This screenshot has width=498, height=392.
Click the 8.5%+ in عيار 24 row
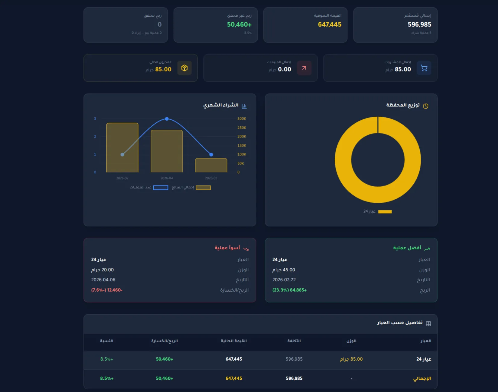[107, 359]
